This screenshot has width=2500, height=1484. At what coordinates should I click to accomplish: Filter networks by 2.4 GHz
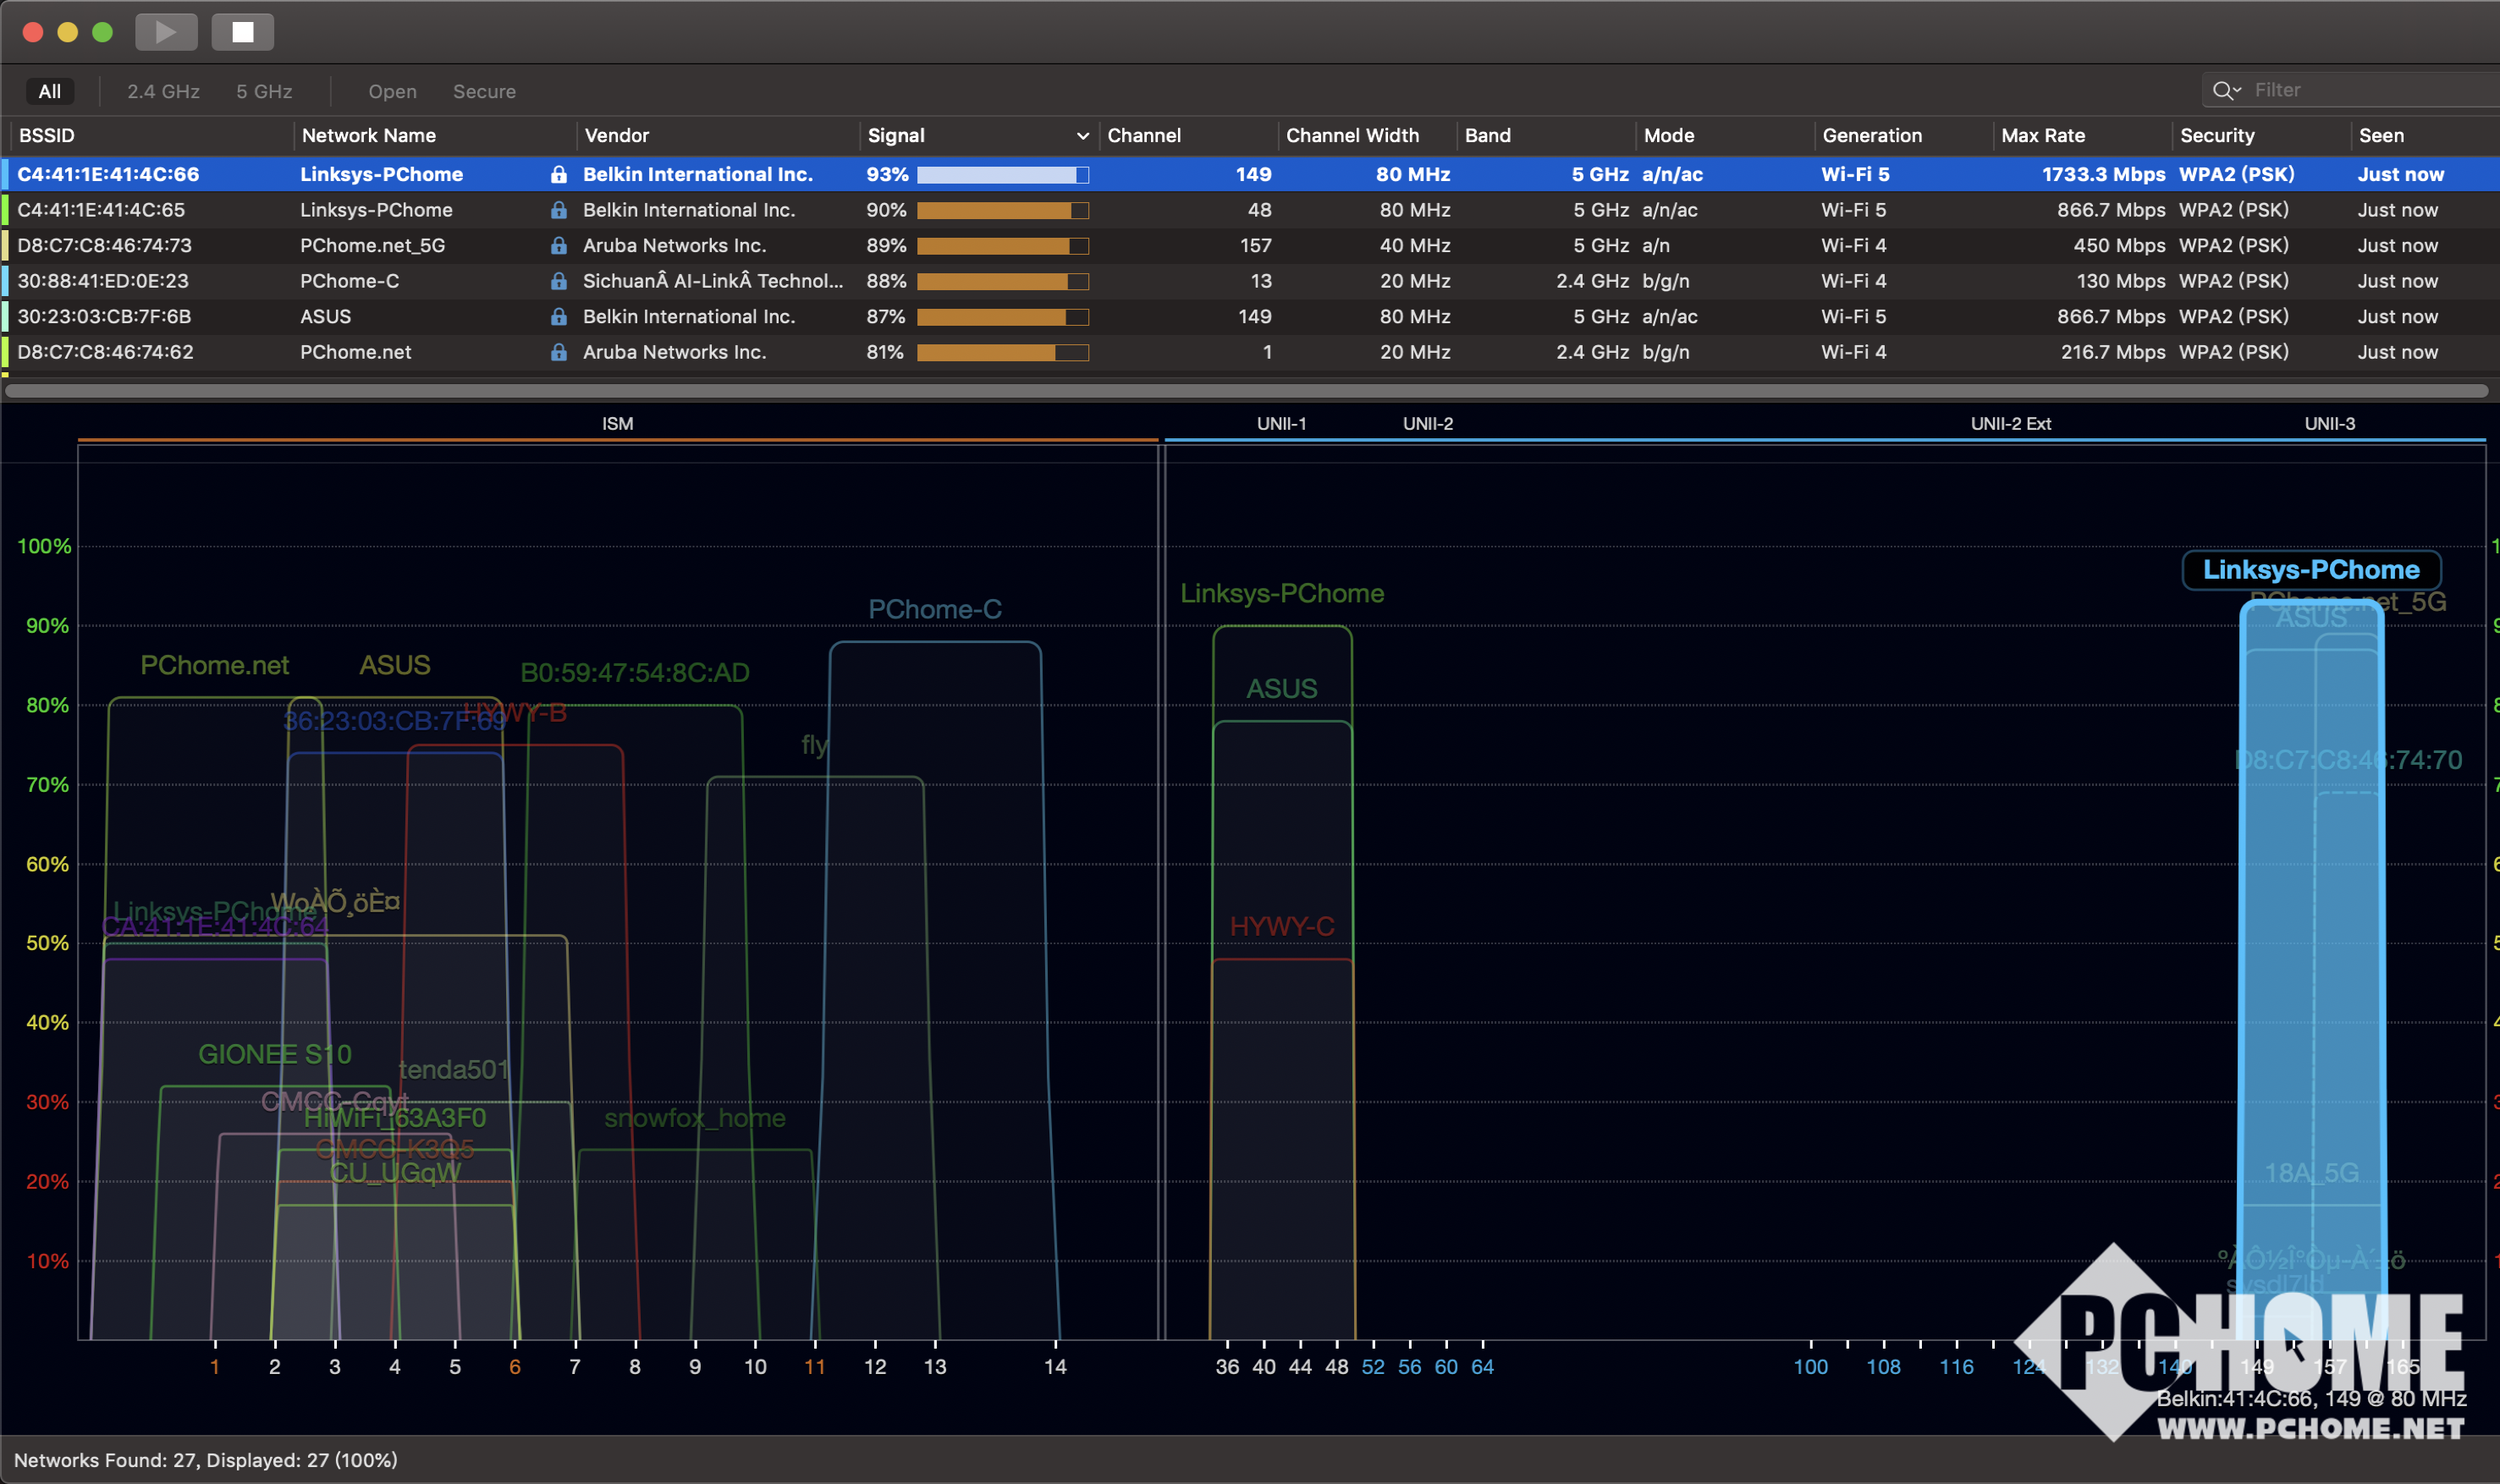[163, 91]
